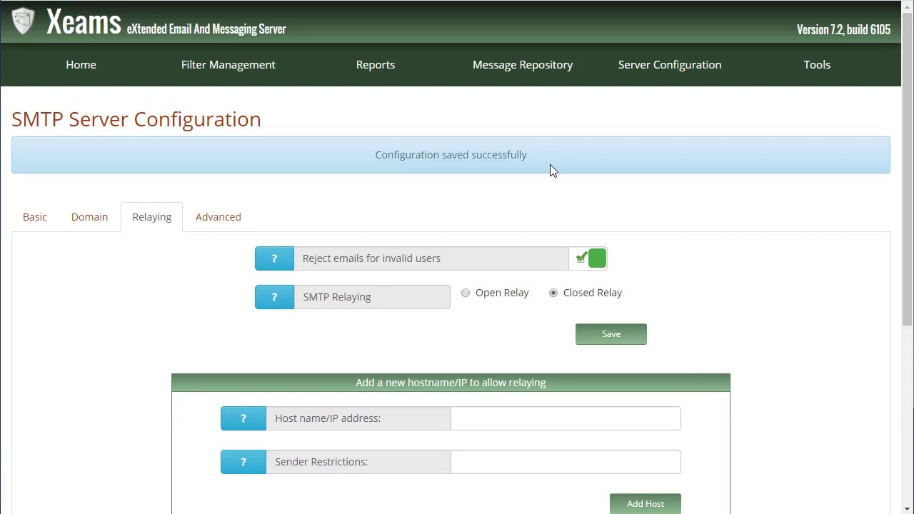Open help icon beside SMTP Relaying

[x=274, y=297]
